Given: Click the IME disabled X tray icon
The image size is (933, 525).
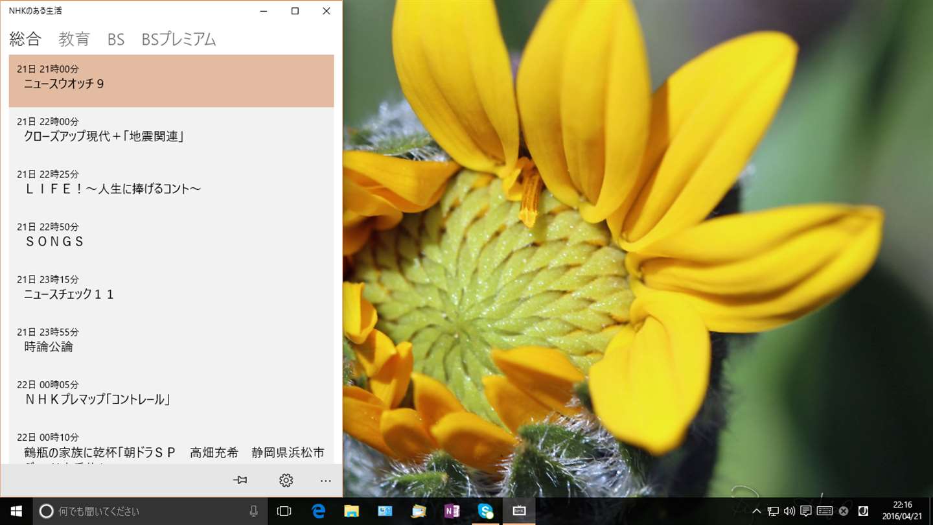Looking at the screenshot, I should 844,511.
